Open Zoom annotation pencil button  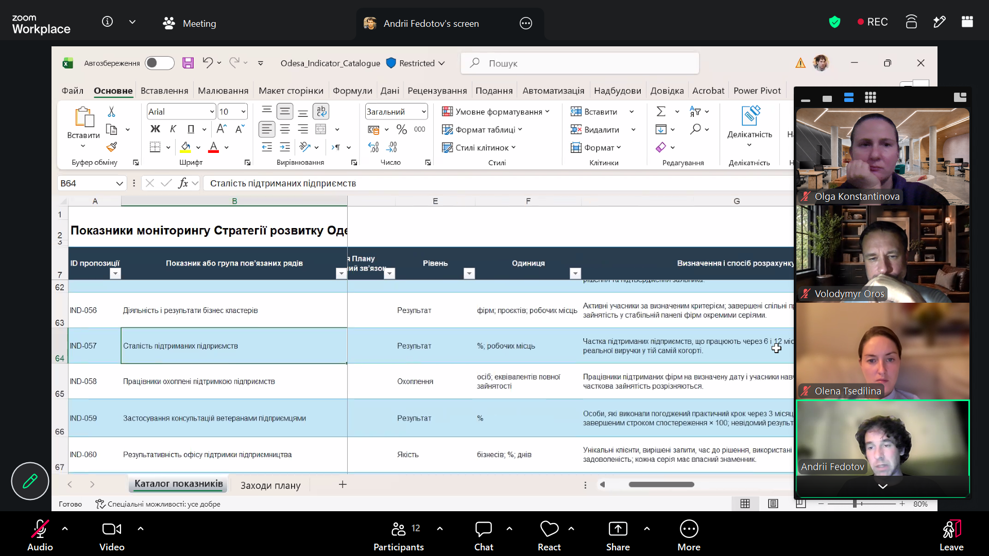pyautogui.click(x=30, y=481)
